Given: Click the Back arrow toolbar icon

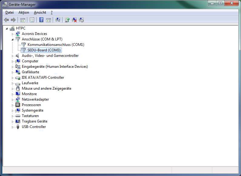Looking at the screenshot, I should coord(6,20).
